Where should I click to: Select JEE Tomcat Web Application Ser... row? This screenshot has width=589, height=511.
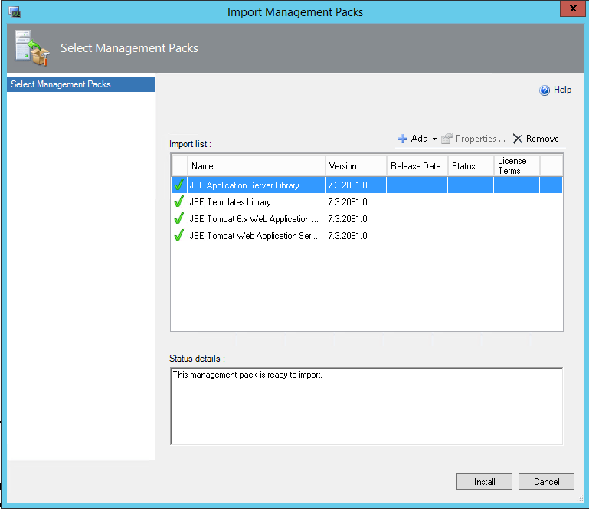click(367, 236)
